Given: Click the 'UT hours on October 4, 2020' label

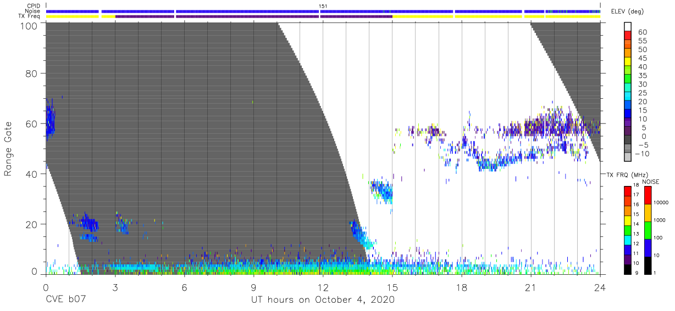Looking at the screenshot, I should pos(323,300).
